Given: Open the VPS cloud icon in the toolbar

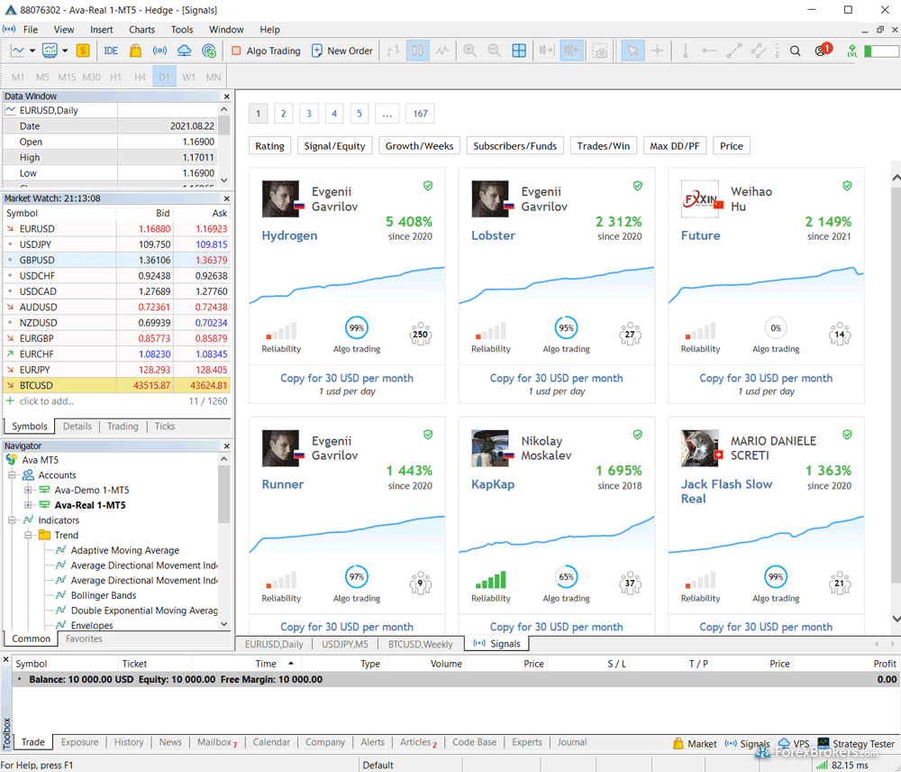Looking at the screenshot, I should click(185, 51).
